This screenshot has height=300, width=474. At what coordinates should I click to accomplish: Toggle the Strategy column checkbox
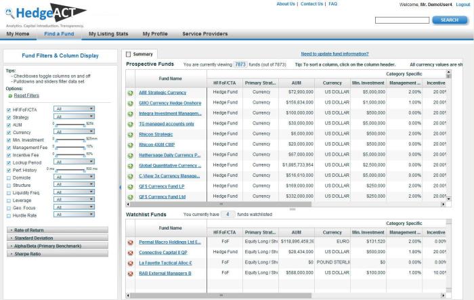pos(8,118)
